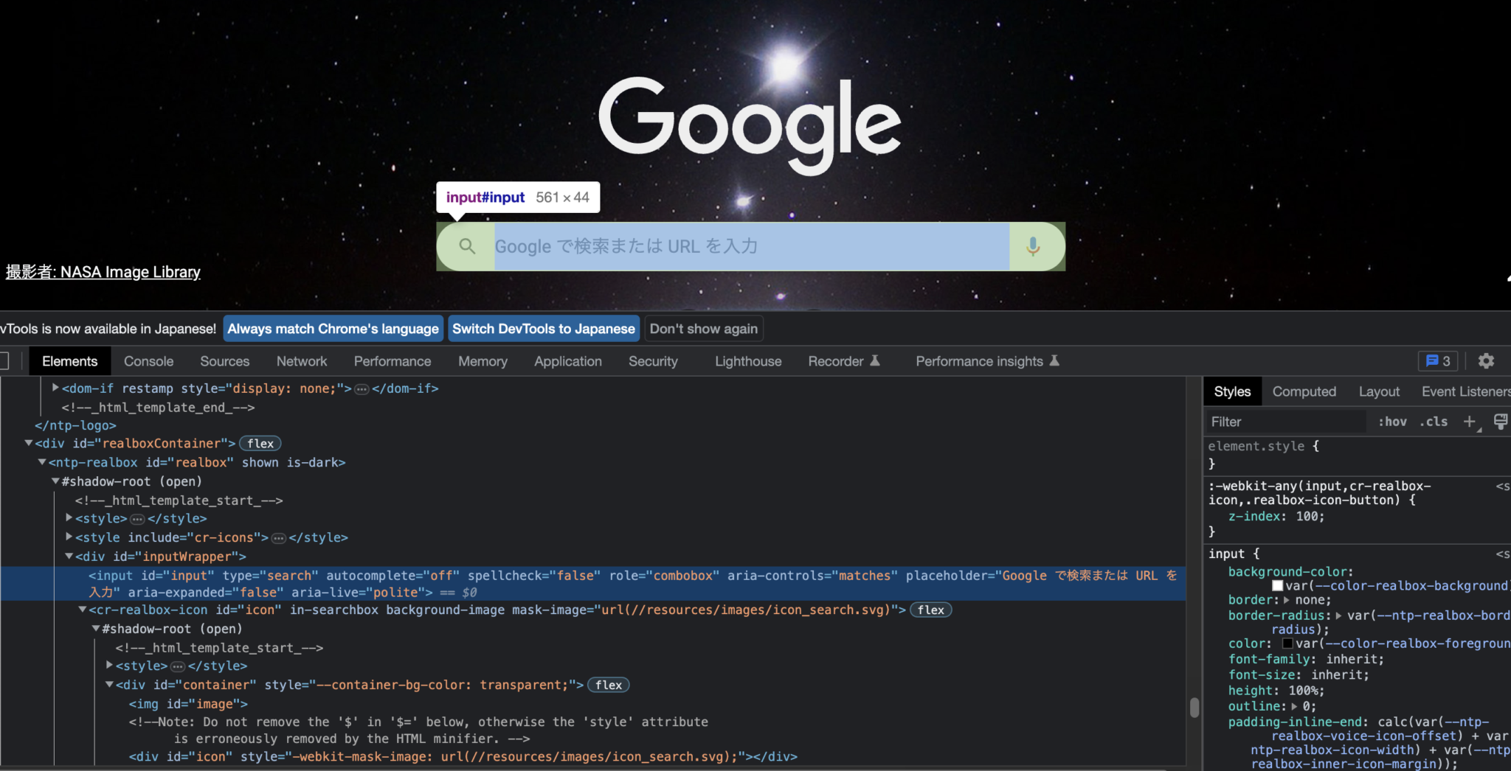Click the Google search input box
The image size is (1511, 771).
[751, 246]
